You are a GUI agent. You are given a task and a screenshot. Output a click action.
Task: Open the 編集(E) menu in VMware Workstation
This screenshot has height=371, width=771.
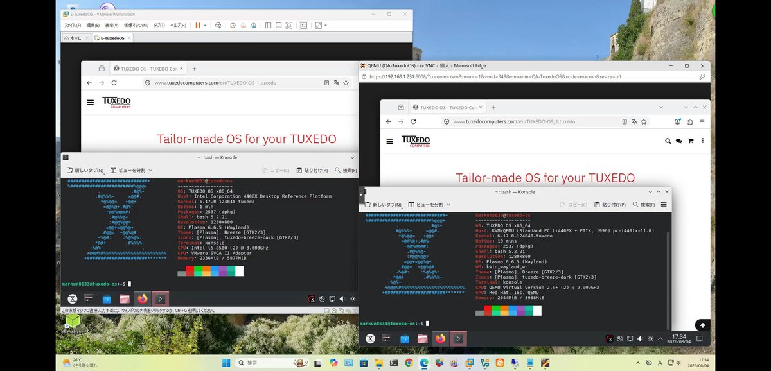pos(93,25)
